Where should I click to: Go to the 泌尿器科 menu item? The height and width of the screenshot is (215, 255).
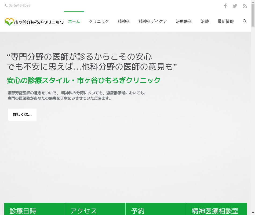(x=184, y=21)
